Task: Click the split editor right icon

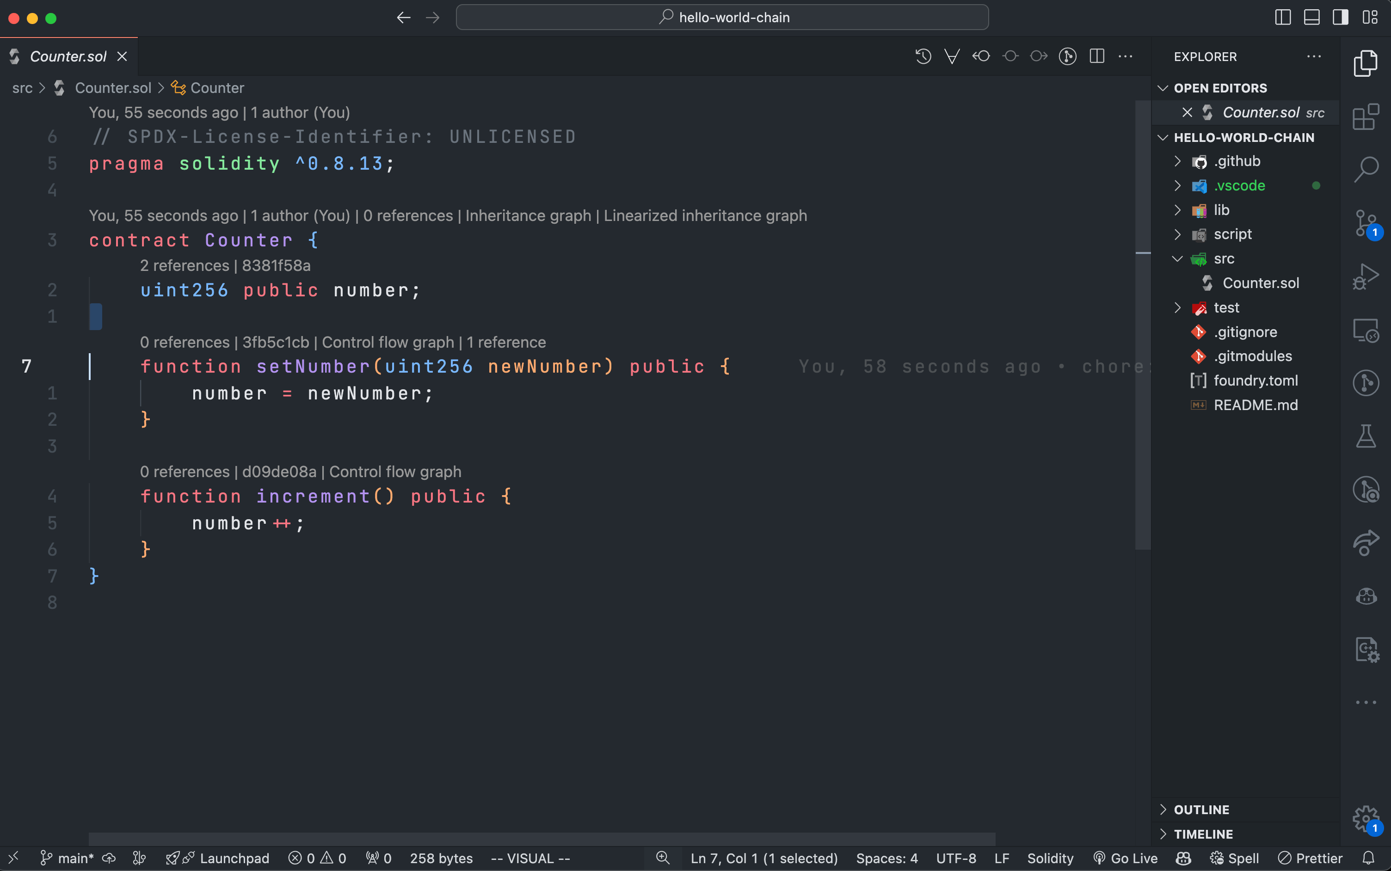Action: pyautogui.click(x=1096, y=56)
